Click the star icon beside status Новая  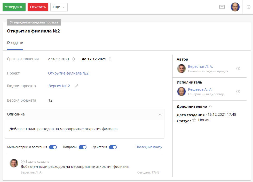[194, 120]
